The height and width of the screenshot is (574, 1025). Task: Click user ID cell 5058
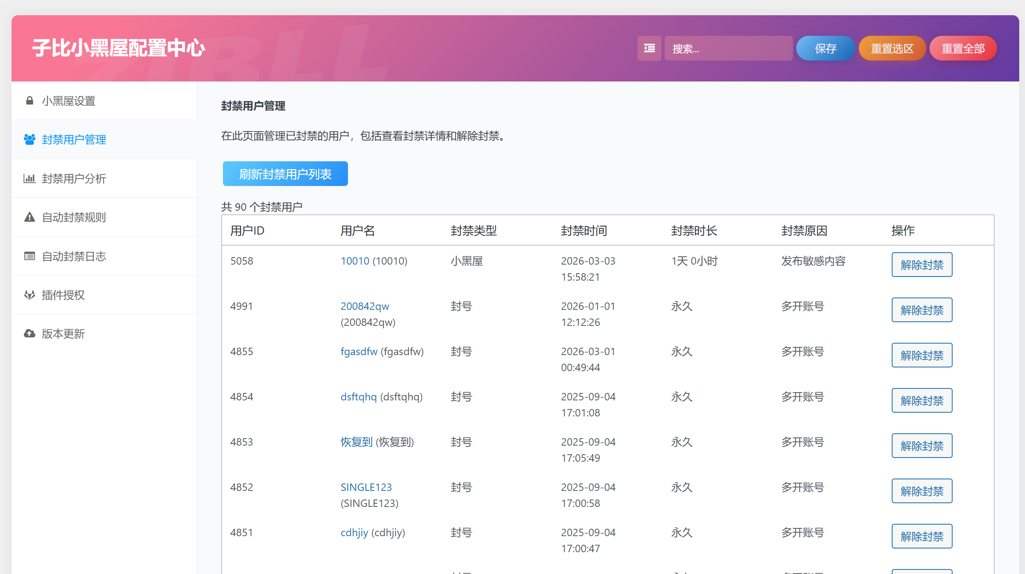coord(242,261)
